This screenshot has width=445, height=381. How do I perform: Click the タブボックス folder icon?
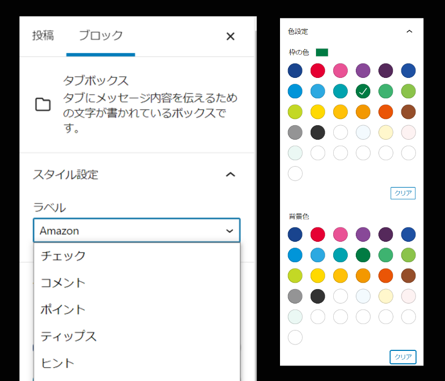click(x=43, y=104)
